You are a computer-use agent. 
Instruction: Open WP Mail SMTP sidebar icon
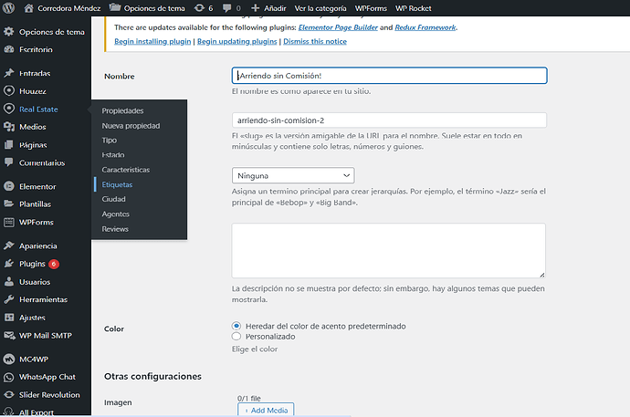(x=9, y=334)
